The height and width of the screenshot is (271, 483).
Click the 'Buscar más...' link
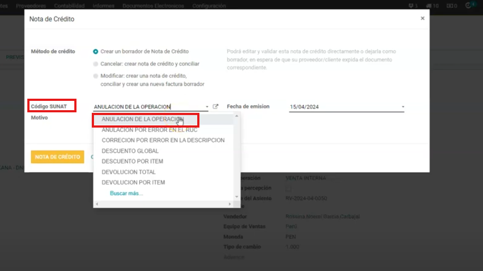click(126, 194)
